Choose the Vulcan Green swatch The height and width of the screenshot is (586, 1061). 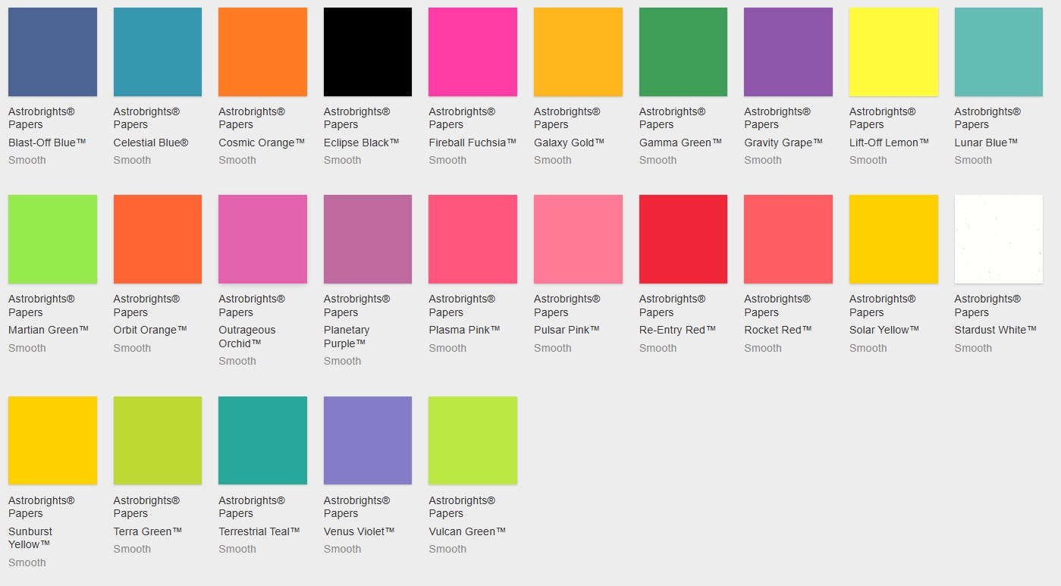tap(472, 440)
